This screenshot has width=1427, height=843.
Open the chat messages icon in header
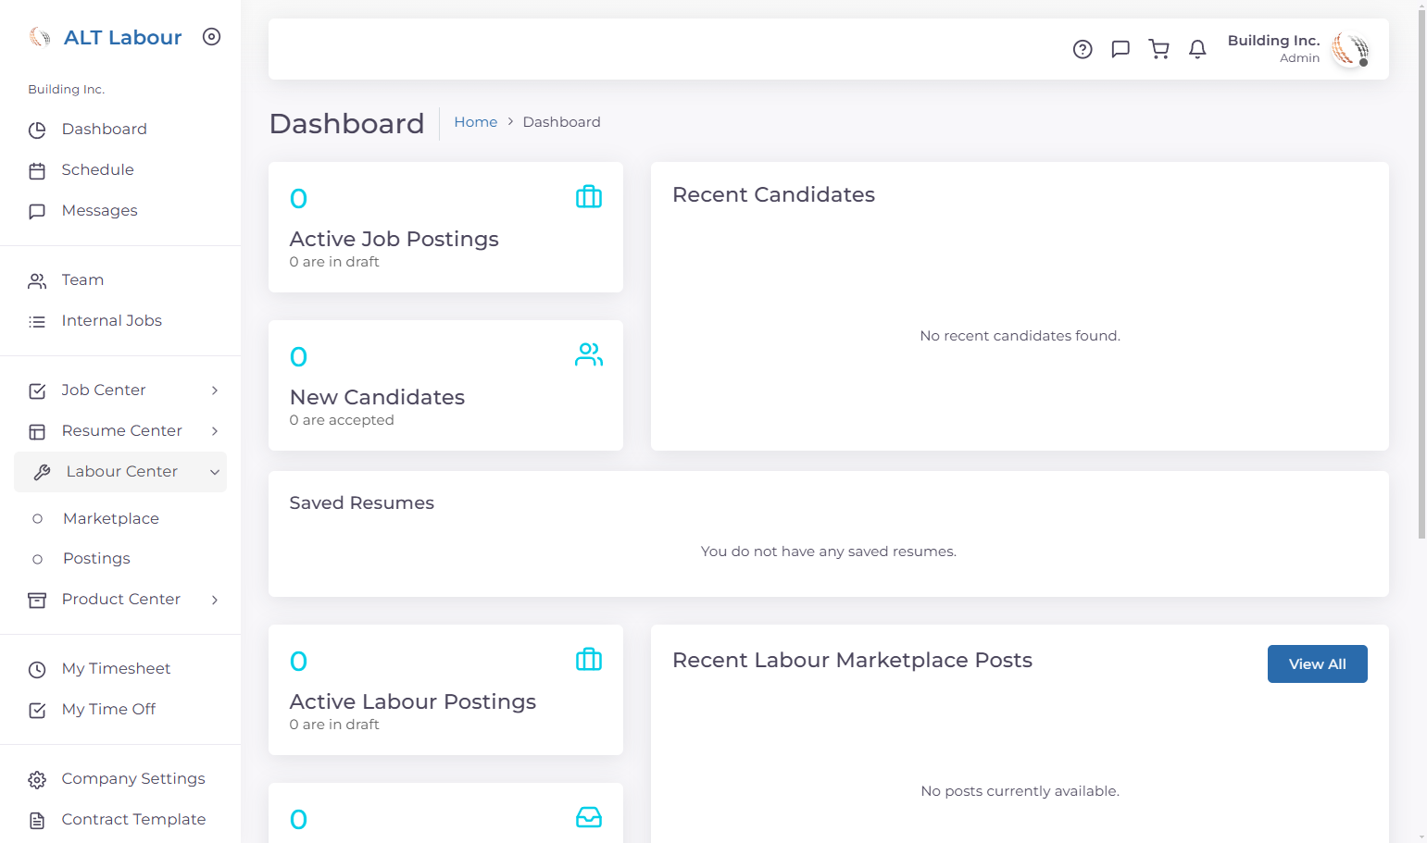click(x=1120, y=49)
